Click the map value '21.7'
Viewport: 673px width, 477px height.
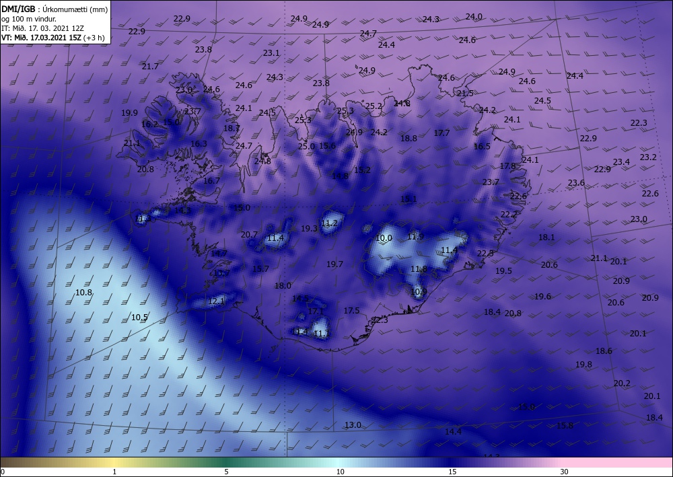(150, 66)
